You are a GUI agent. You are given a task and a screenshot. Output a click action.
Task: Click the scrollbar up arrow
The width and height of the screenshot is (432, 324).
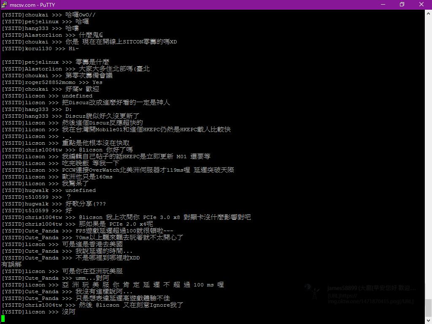[429, 13]
